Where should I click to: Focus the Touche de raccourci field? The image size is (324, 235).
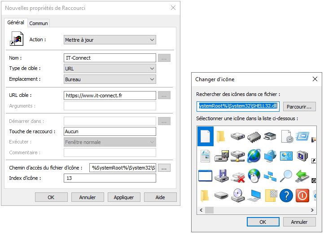click(110, 131)
